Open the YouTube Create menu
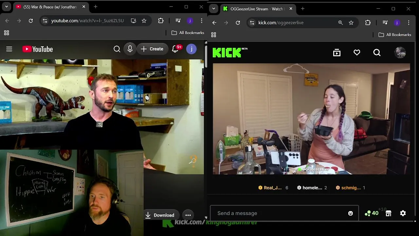This screenshot has width=419, height=236. click(x=152, y=49)
